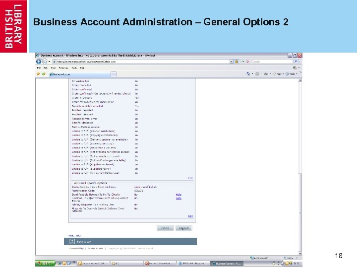
Task: Click the Need help link
Action: pos(75,235)
